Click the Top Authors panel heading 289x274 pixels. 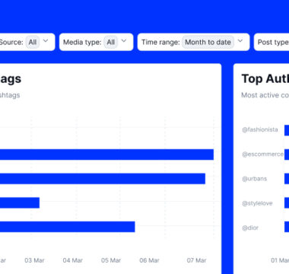265,78
